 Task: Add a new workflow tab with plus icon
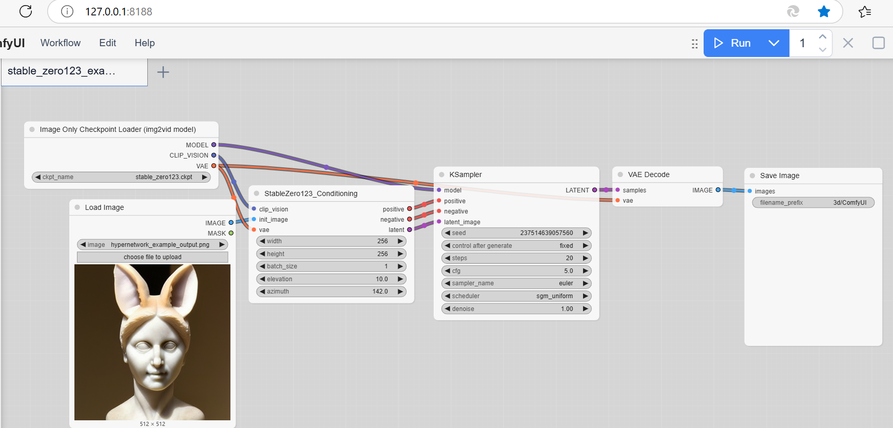pos(163,72)
